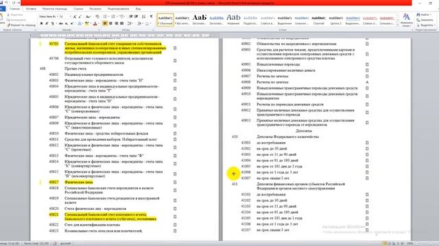Decrease the paragraph indent
Screen dimensions: 439x246
click(130, 16)
